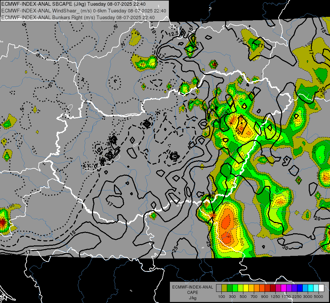Viewport: 330px width, 303px height.
Task: Click the 12.5 contour label on the map
Action: (x=173, y=33)
